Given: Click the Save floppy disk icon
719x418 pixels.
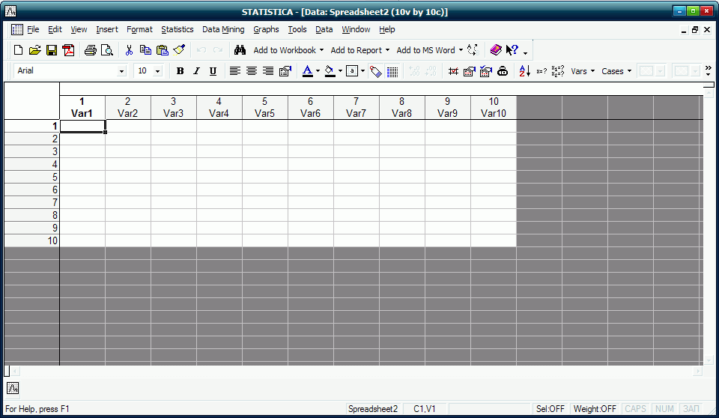Looking at the screenshot, I should pyautogui.click(x=52, y=50).
